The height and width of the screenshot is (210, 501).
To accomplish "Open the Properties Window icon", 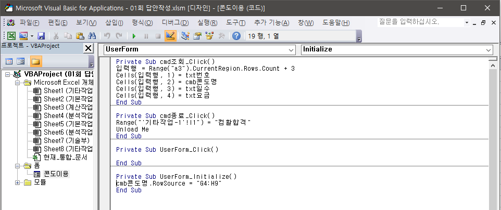I will [x=197, y=36].
